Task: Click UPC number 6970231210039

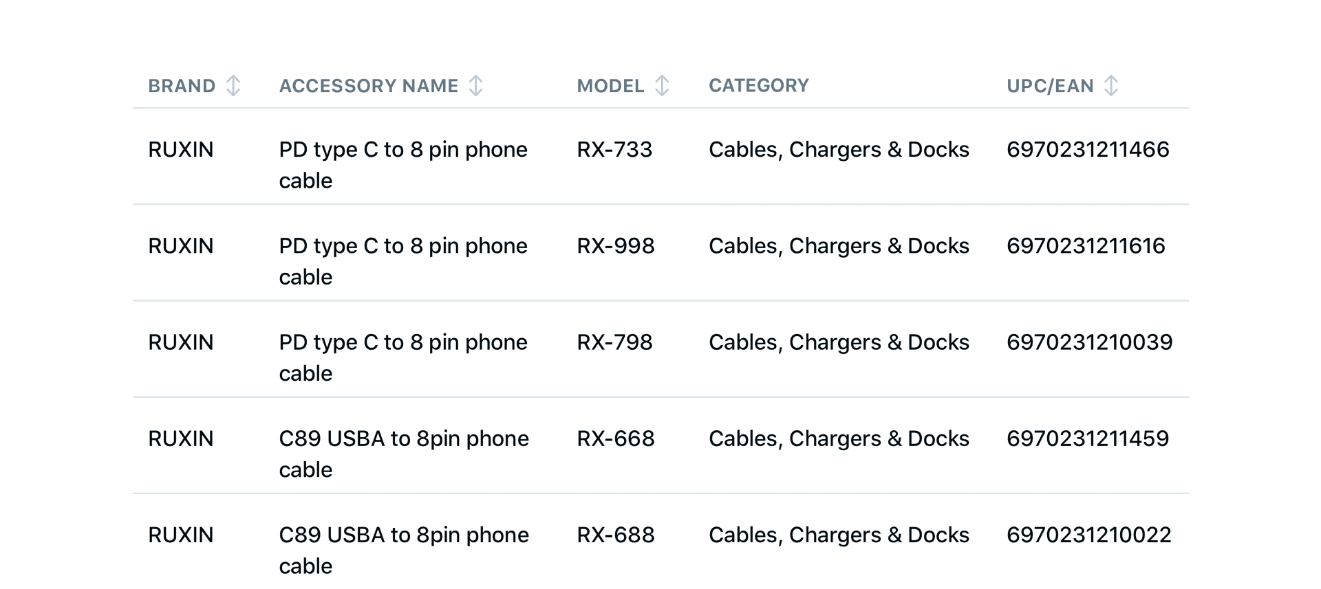Action: click(x=1090, y=342)
